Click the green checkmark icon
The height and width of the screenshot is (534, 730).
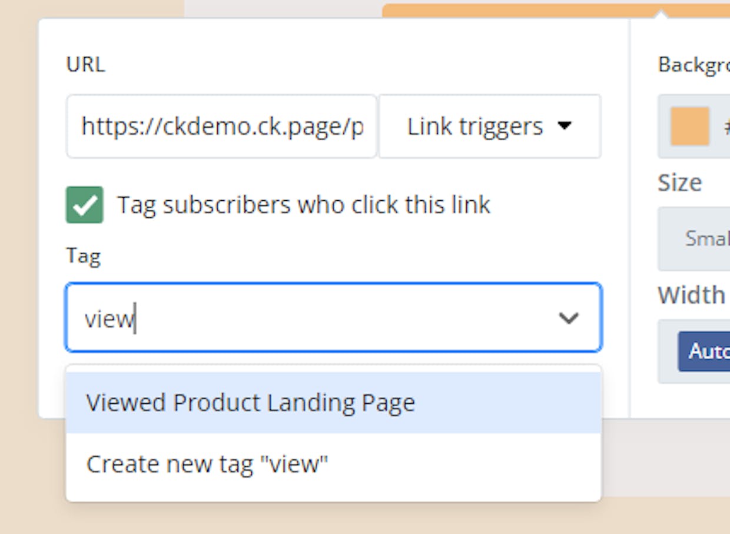click(x=85, y=205)
